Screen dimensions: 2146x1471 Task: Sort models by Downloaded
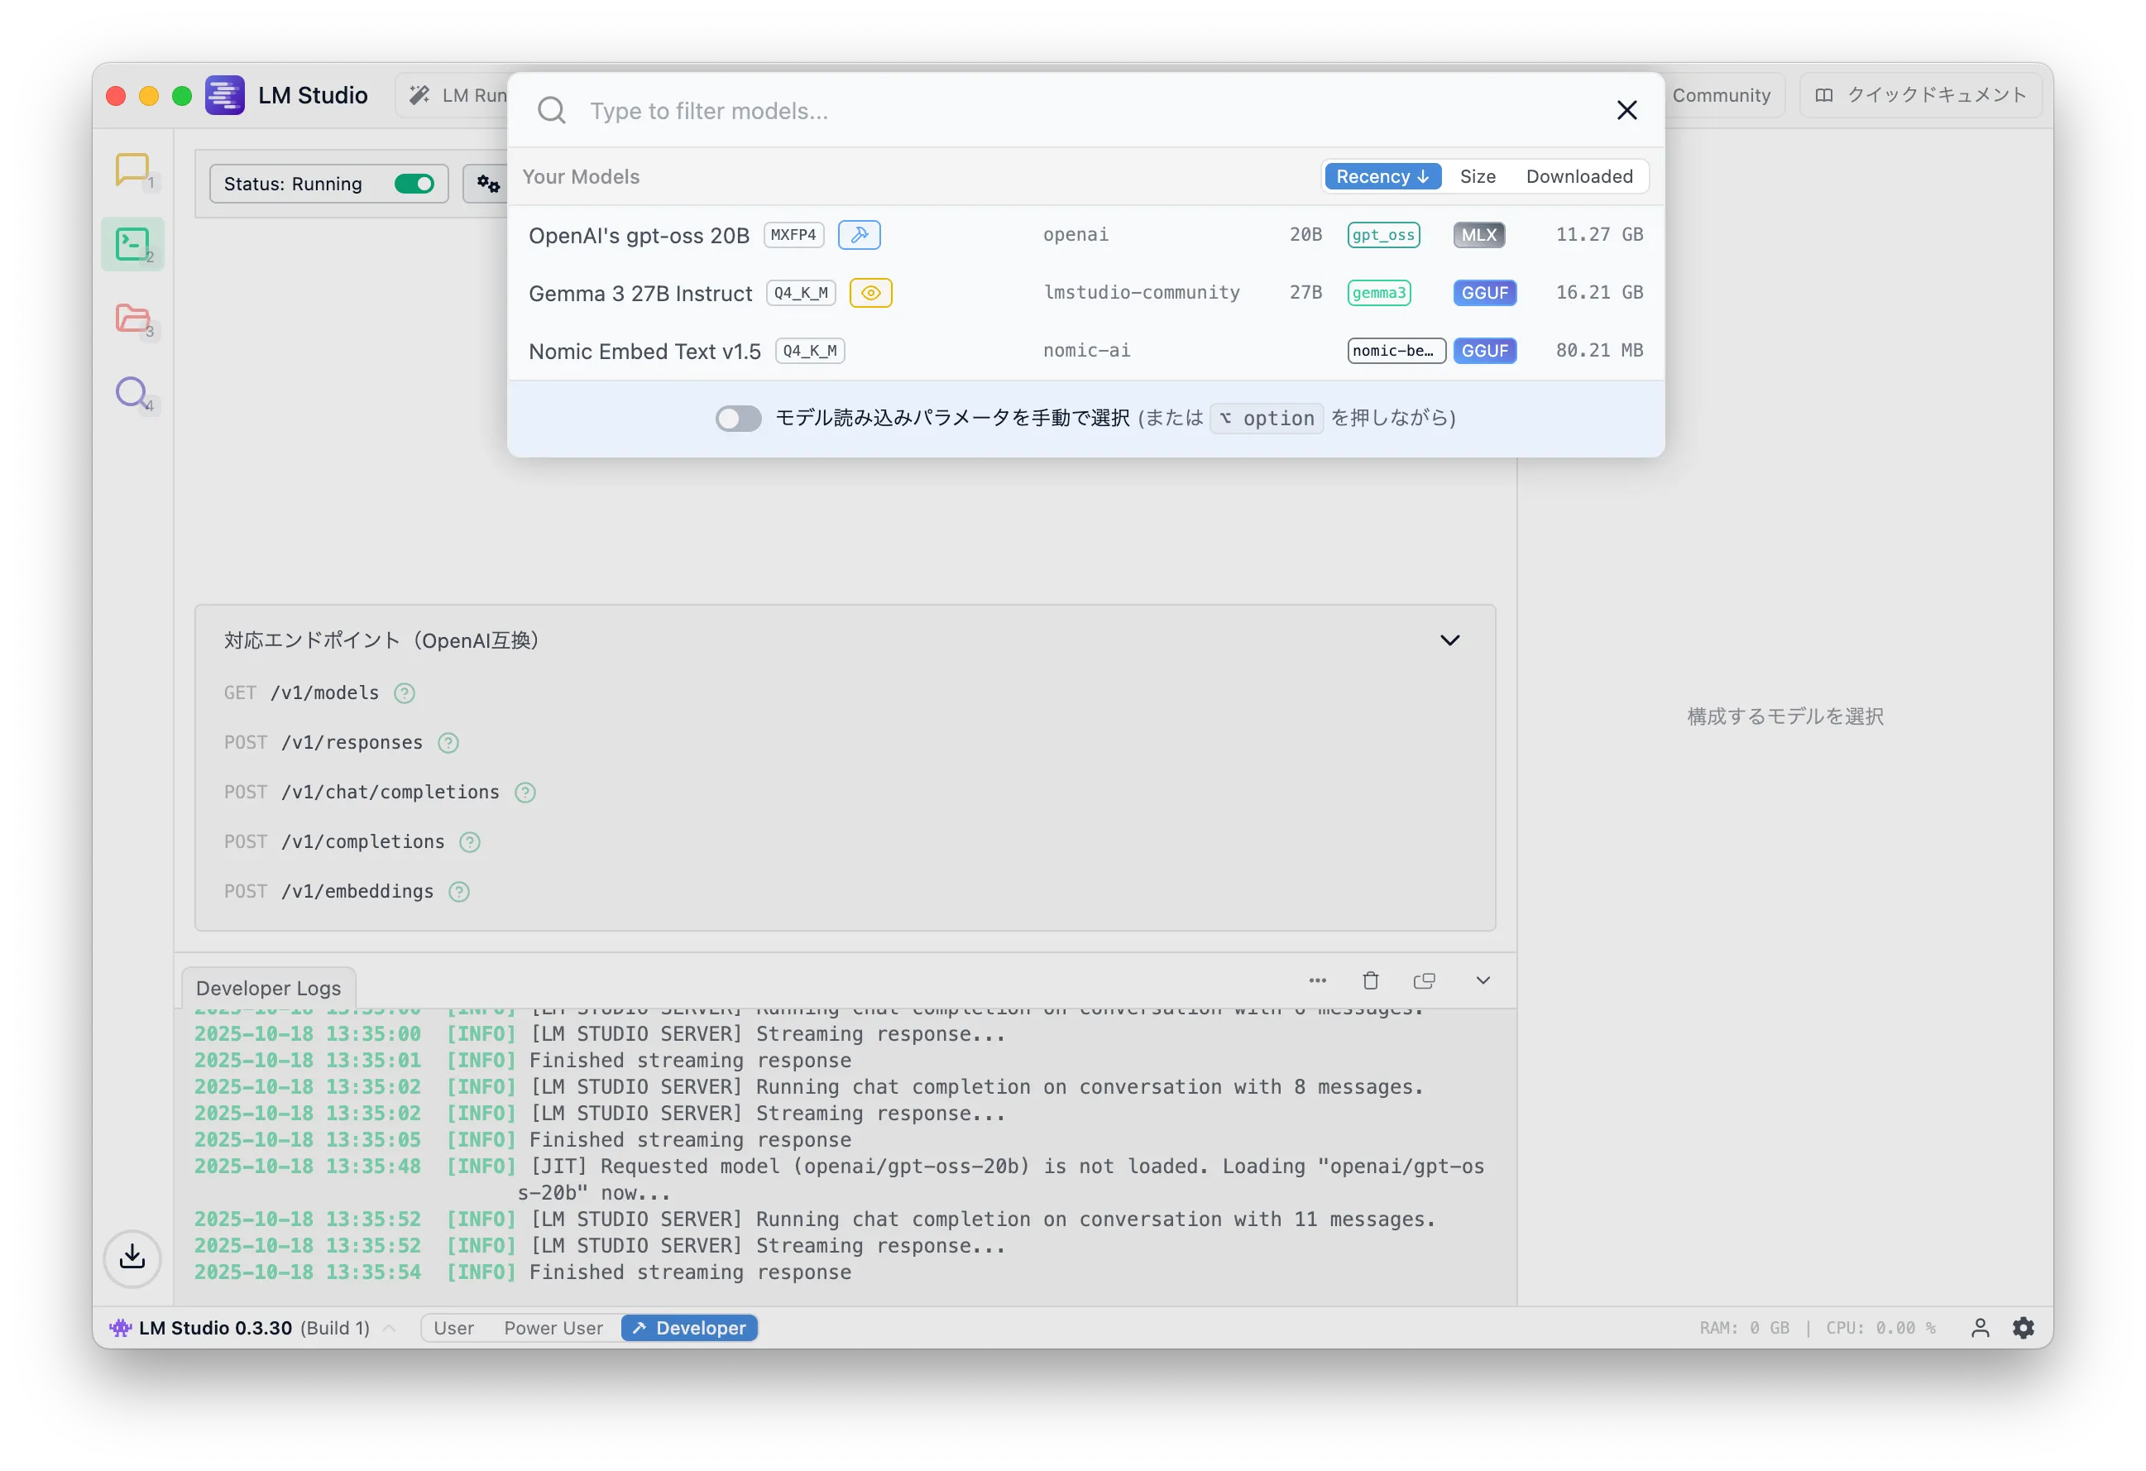(x=1579, y=176)
